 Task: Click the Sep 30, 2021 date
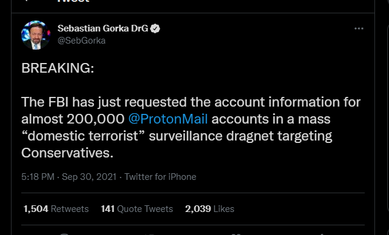[89, 177]
